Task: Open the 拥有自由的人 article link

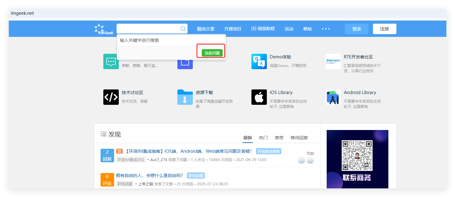Action: point(149,175)
